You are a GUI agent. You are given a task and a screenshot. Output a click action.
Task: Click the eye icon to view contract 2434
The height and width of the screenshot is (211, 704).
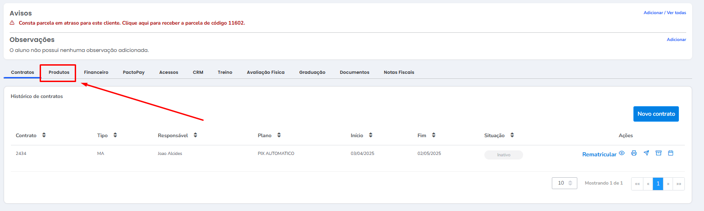click(x=622, y=154)
